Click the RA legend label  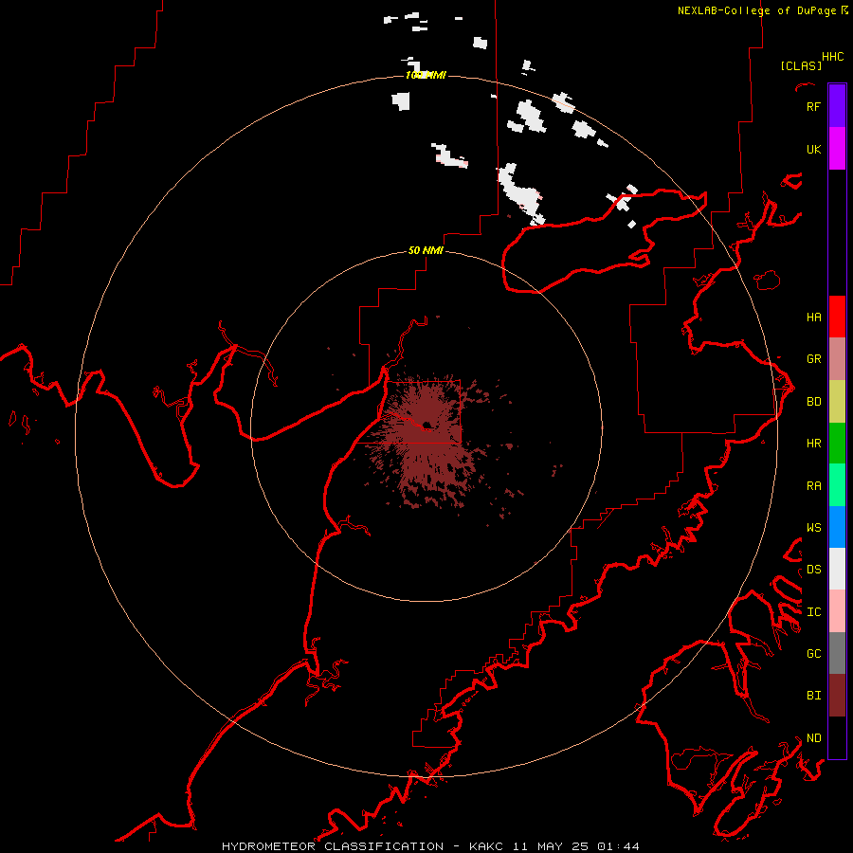coord(813,486)
